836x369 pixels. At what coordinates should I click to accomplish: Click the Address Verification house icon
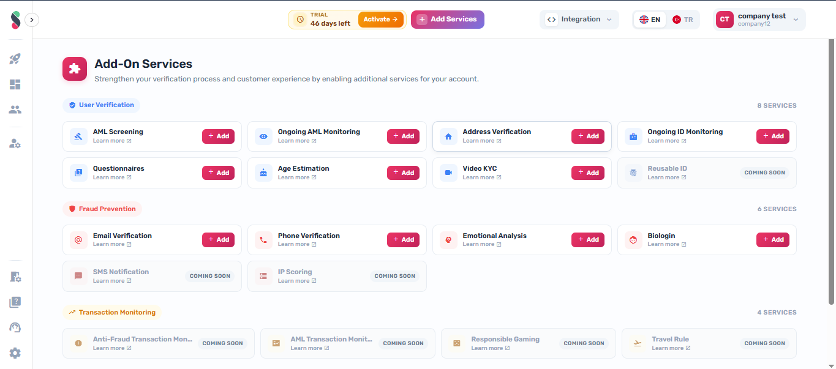coord(448,136)
